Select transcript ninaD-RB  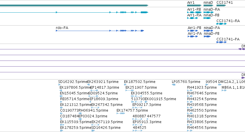(211, 15)
